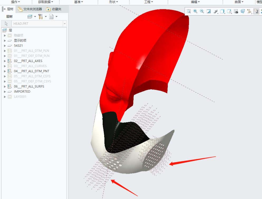Expand the 54321 layer node

5,46
